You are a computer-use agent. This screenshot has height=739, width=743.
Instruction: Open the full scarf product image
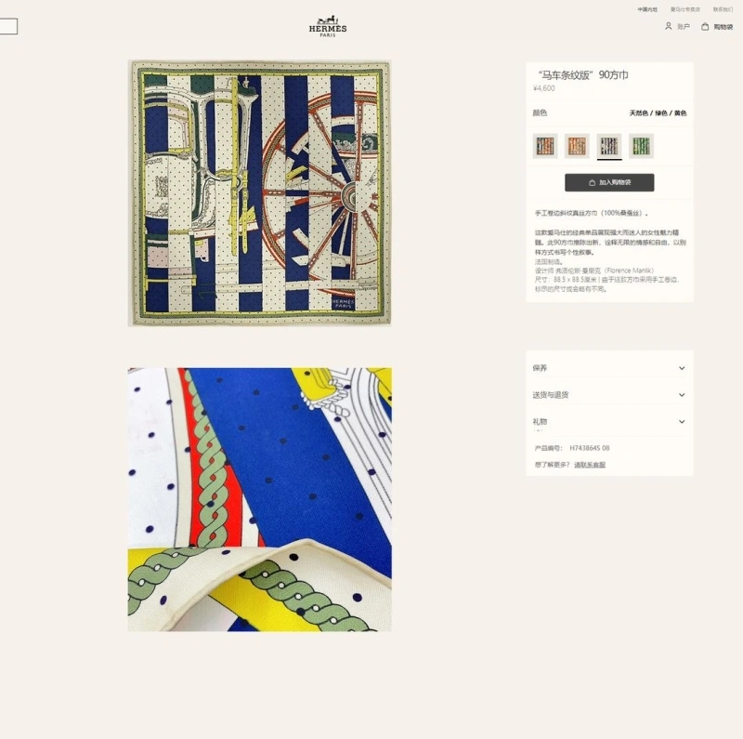pos(260,193)
